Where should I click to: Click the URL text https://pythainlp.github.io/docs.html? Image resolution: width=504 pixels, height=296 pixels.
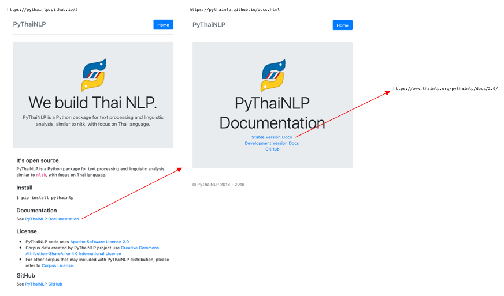click(x=234, y=10)
